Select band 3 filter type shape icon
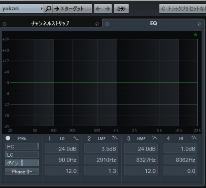The image size is (206, 188). coord(154,138)
